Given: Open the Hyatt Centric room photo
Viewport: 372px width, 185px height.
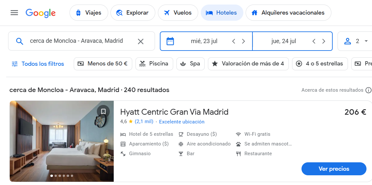Looking at the screenshot, I should (62, 141).
